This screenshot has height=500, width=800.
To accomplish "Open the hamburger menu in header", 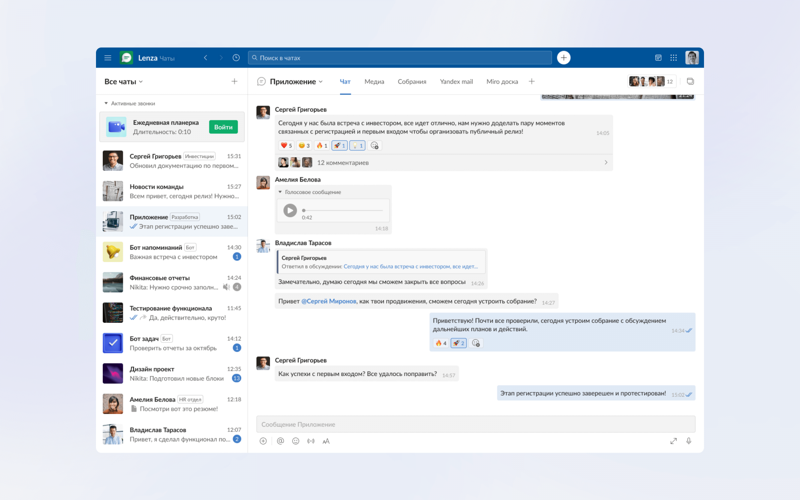I will pyautogui.click(x=108, y=58).
